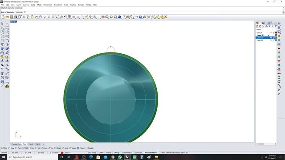Click the Layer 01 red color swatch
This screenshot has height=160, width=285.
pyautogui.click(x=276, y=35)
